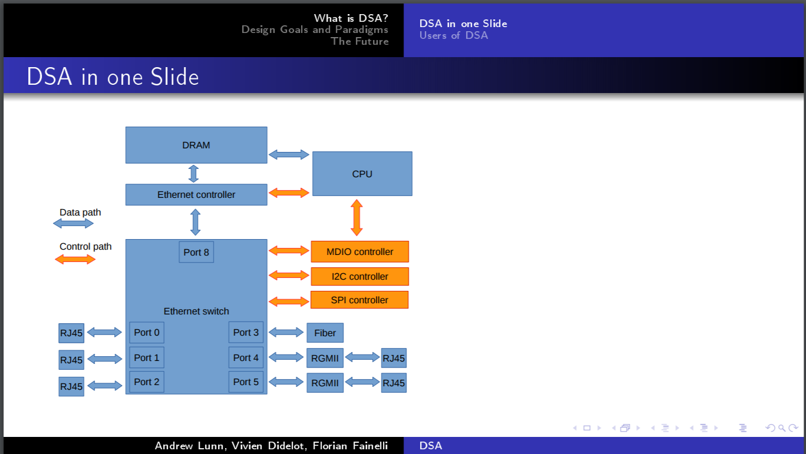Click the RJ45 box connected to Port 0

[71, 333]
